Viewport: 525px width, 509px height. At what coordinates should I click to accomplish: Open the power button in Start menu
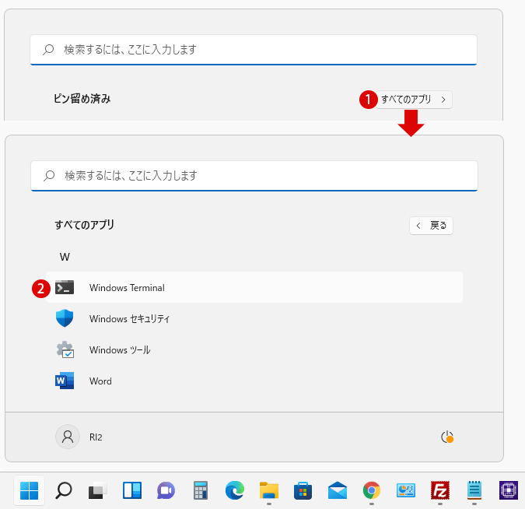pyautogui.click(x=447, y=437)
